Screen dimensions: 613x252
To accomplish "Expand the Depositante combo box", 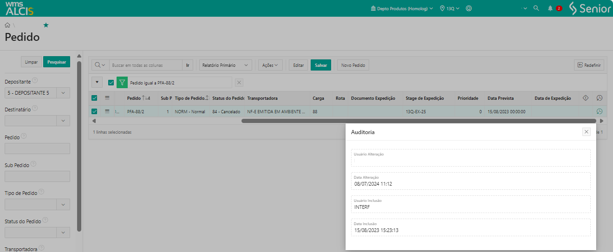I will [63, 93].
